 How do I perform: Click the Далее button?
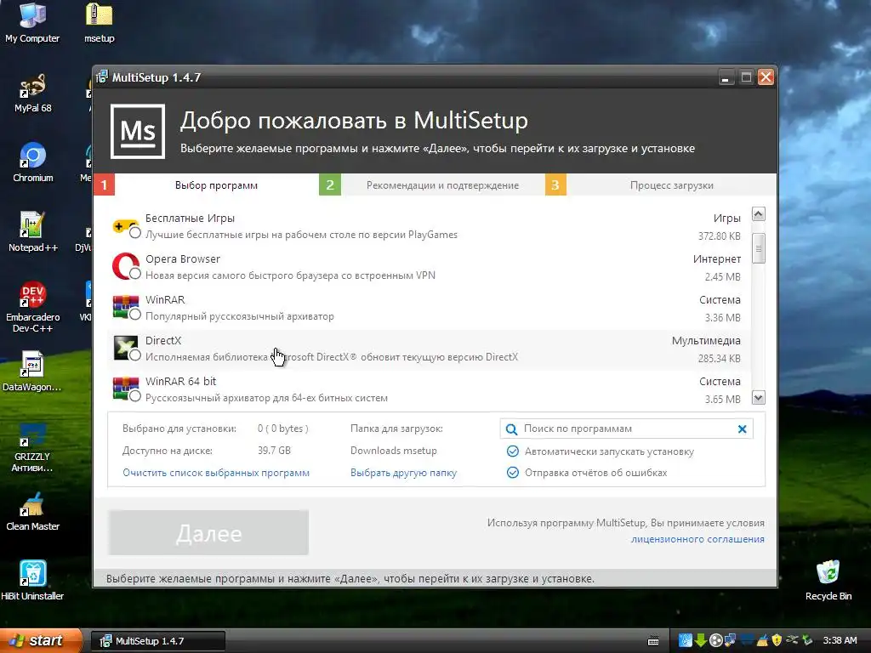point(209,533)
